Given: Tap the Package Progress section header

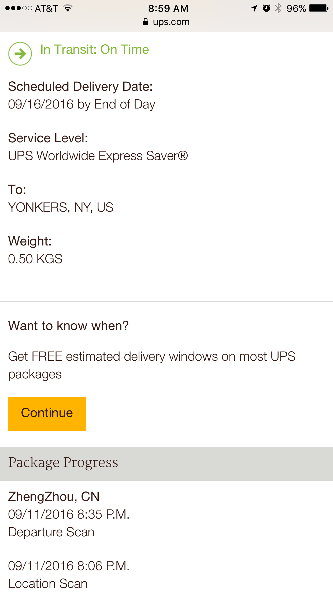Looking at the screenshot, I should (167, 464).
